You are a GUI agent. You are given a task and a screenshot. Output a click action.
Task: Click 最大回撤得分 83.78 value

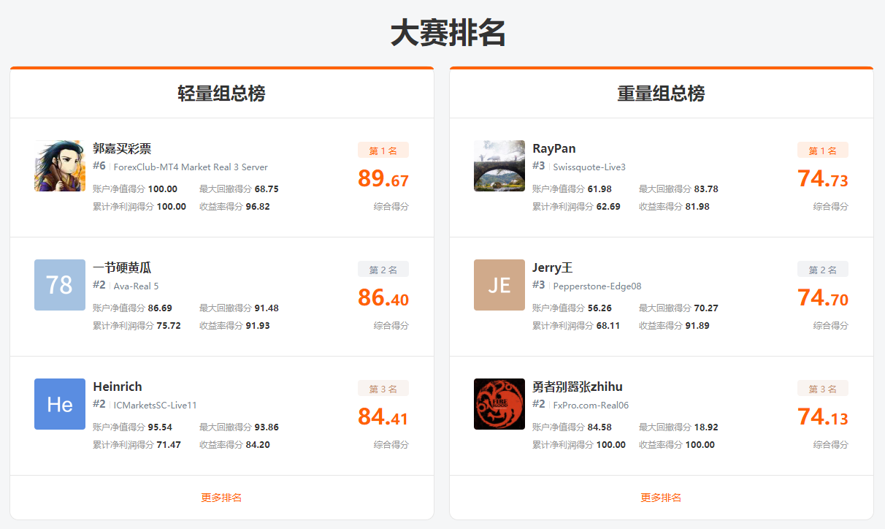click(706, 189)
